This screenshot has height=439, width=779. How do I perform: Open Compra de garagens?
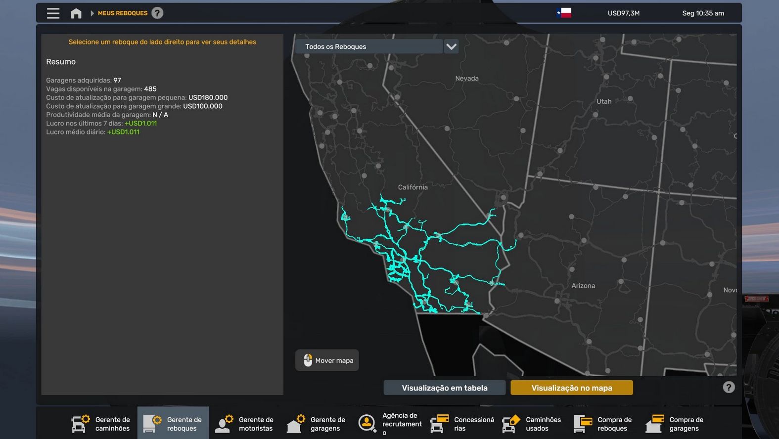click(676, 424)
